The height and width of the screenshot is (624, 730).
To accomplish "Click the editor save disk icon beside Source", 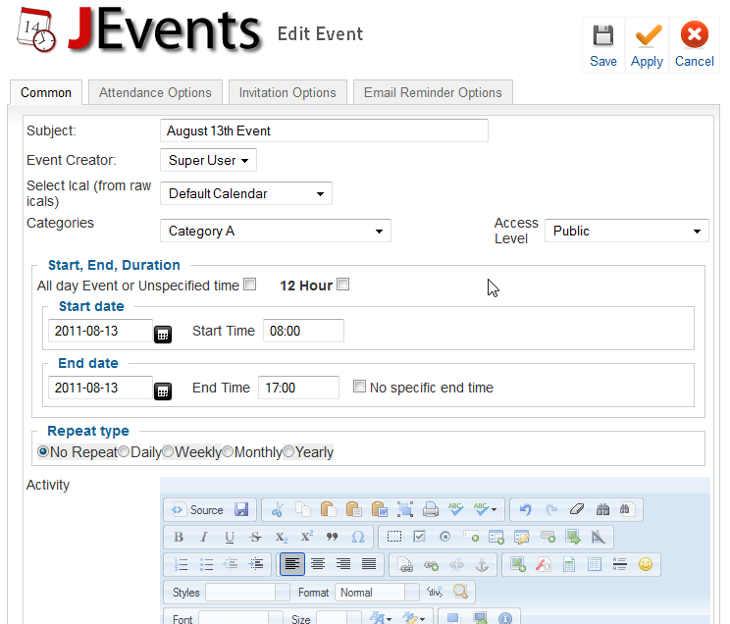I will pos(241,509).
